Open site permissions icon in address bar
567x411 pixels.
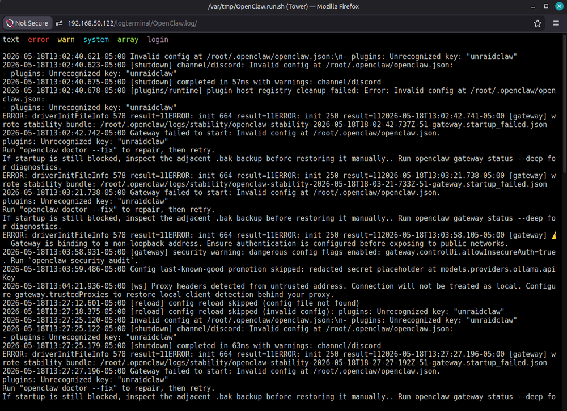coord(59,23)
